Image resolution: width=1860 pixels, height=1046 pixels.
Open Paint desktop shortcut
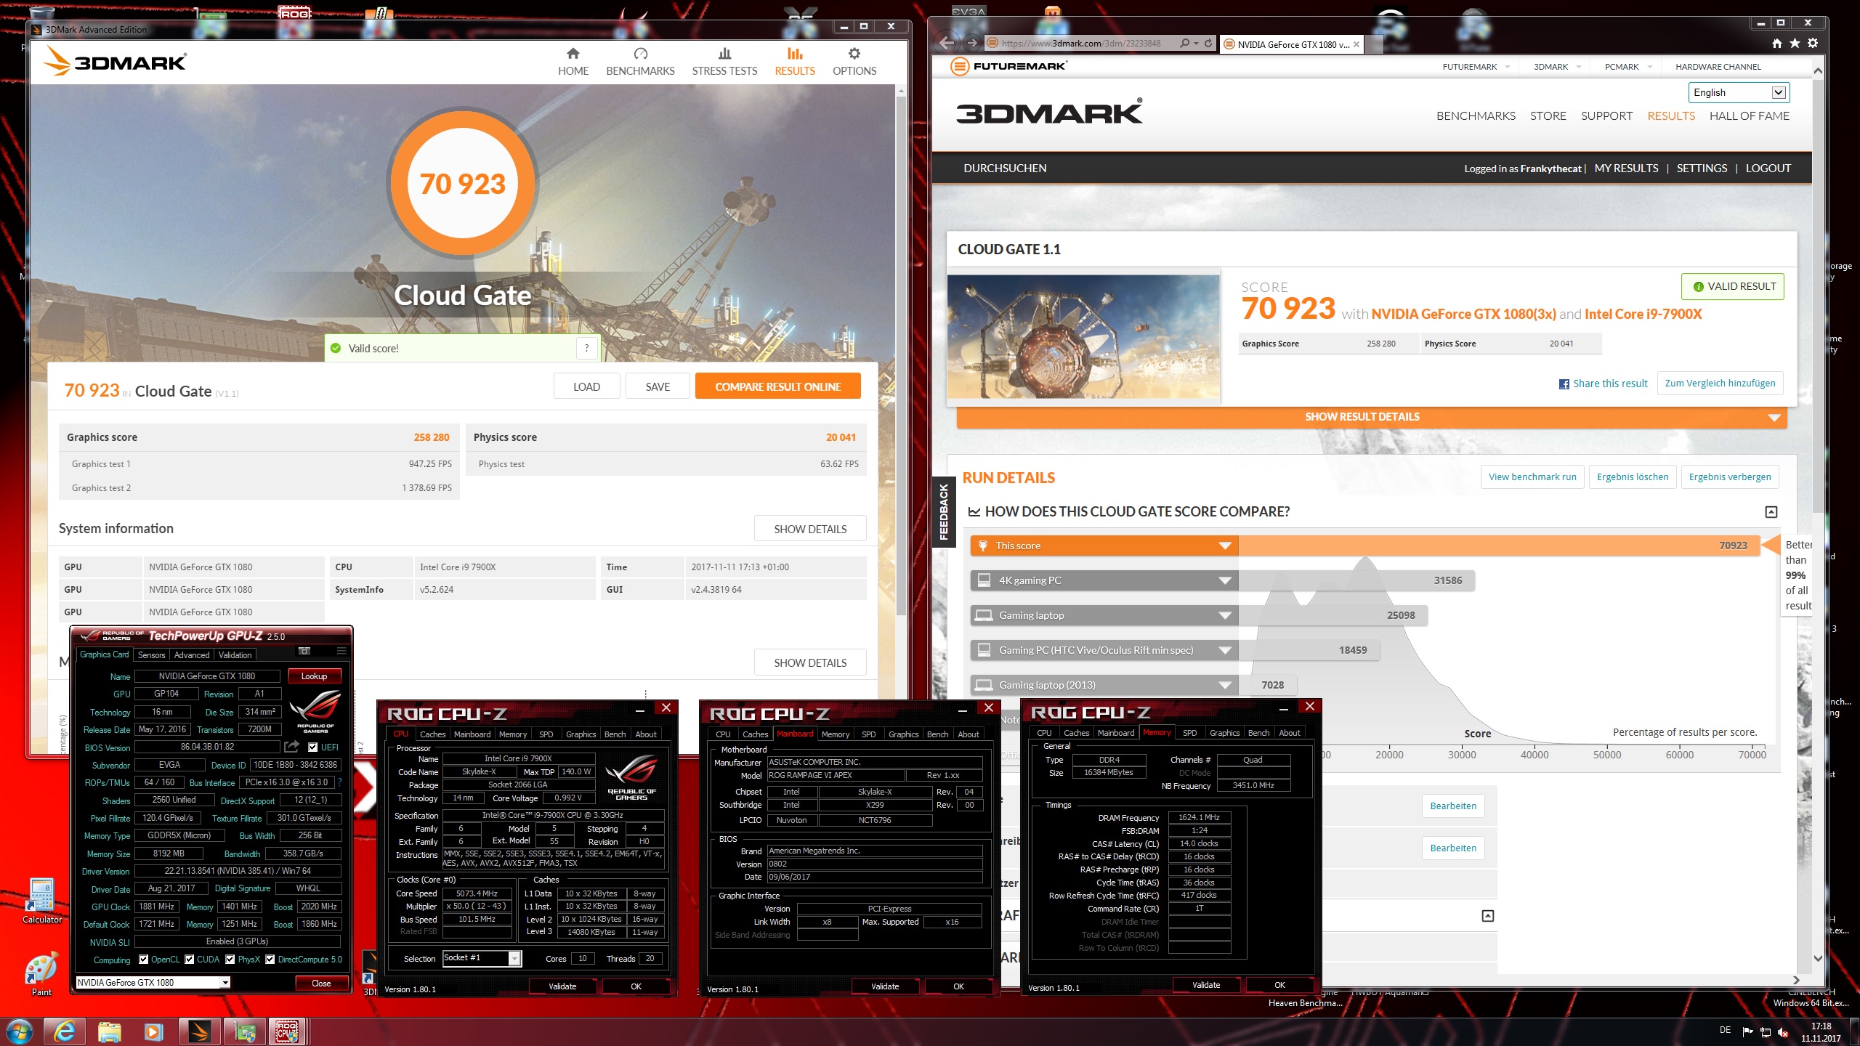point(41,973)
